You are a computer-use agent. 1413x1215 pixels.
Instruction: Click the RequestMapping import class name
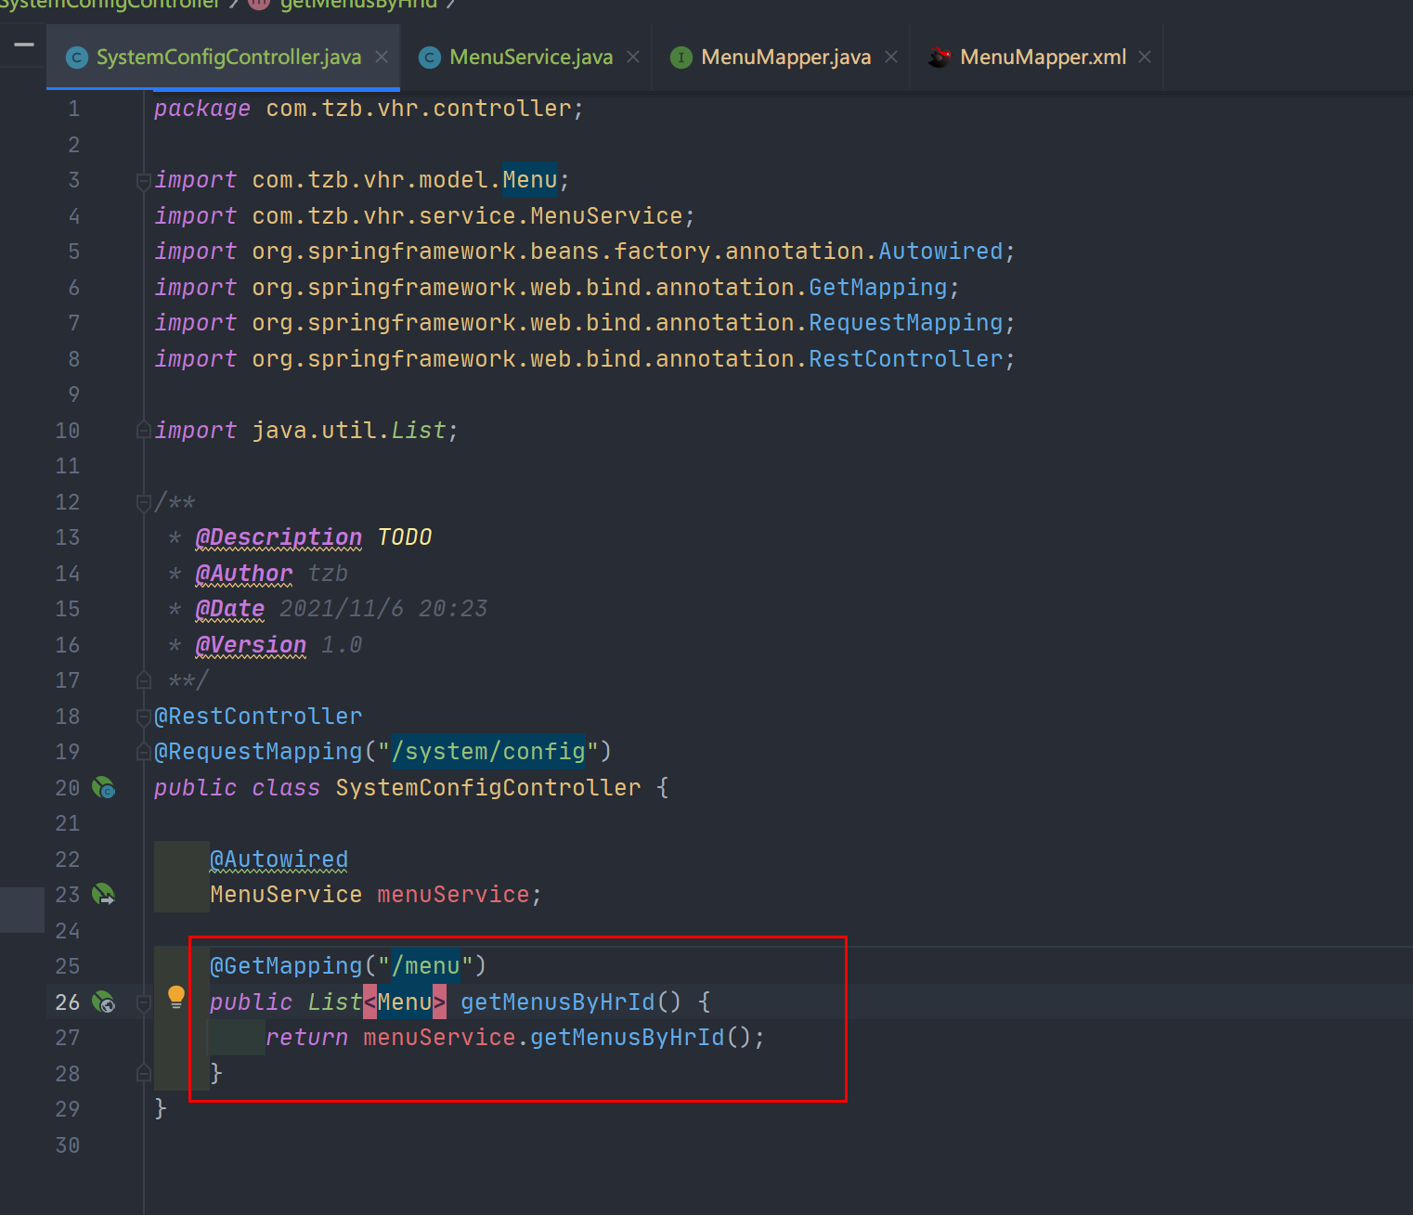905,323
